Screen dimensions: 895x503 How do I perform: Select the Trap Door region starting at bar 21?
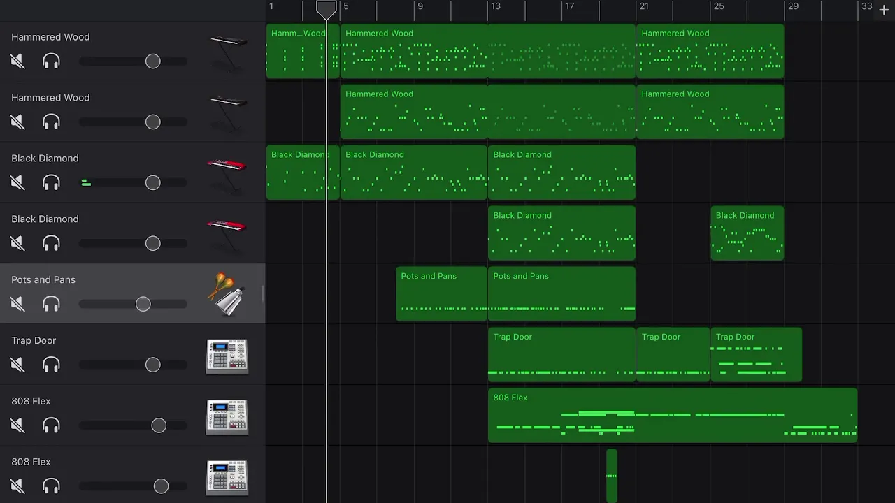(x=673, y=355)
